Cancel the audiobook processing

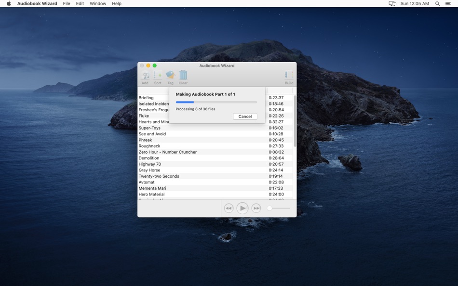[x=245, y=117]
